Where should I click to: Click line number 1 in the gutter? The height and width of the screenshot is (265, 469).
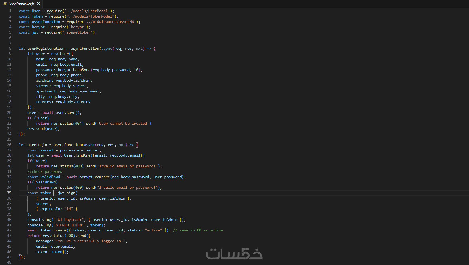point(10,11)
